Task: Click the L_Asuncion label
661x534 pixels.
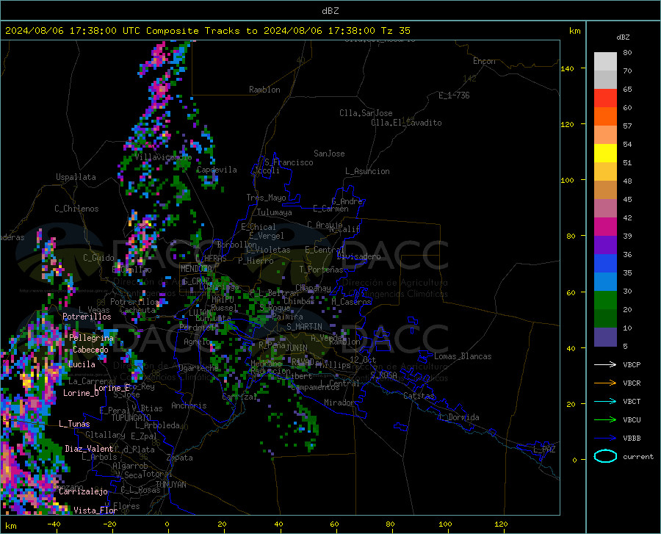Action: pos(367,171)
